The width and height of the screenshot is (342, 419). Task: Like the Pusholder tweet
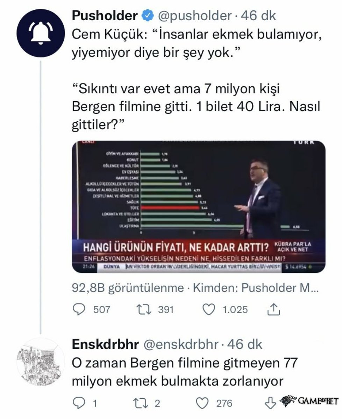tap(209, 309)
